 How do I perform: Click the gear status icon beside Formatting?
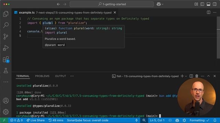coord(184,120)
